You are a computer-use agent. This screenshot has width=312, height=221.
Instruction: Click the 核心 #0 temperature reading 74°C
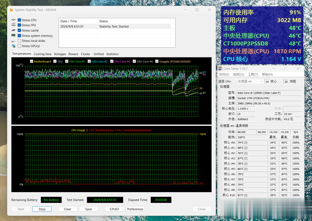click(x=252, y=142)
